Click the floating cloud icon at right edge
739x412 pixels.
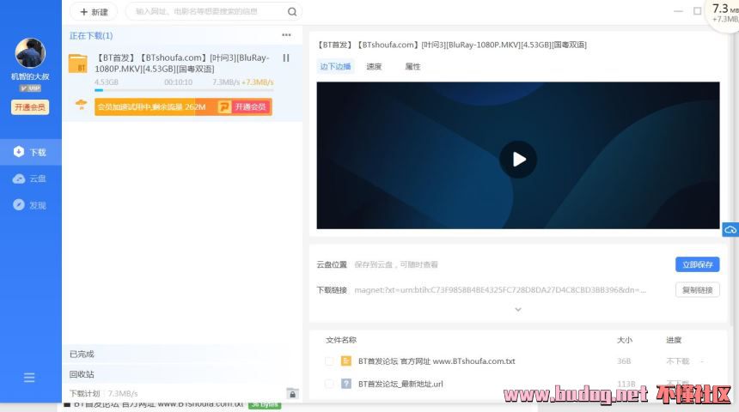730,230
